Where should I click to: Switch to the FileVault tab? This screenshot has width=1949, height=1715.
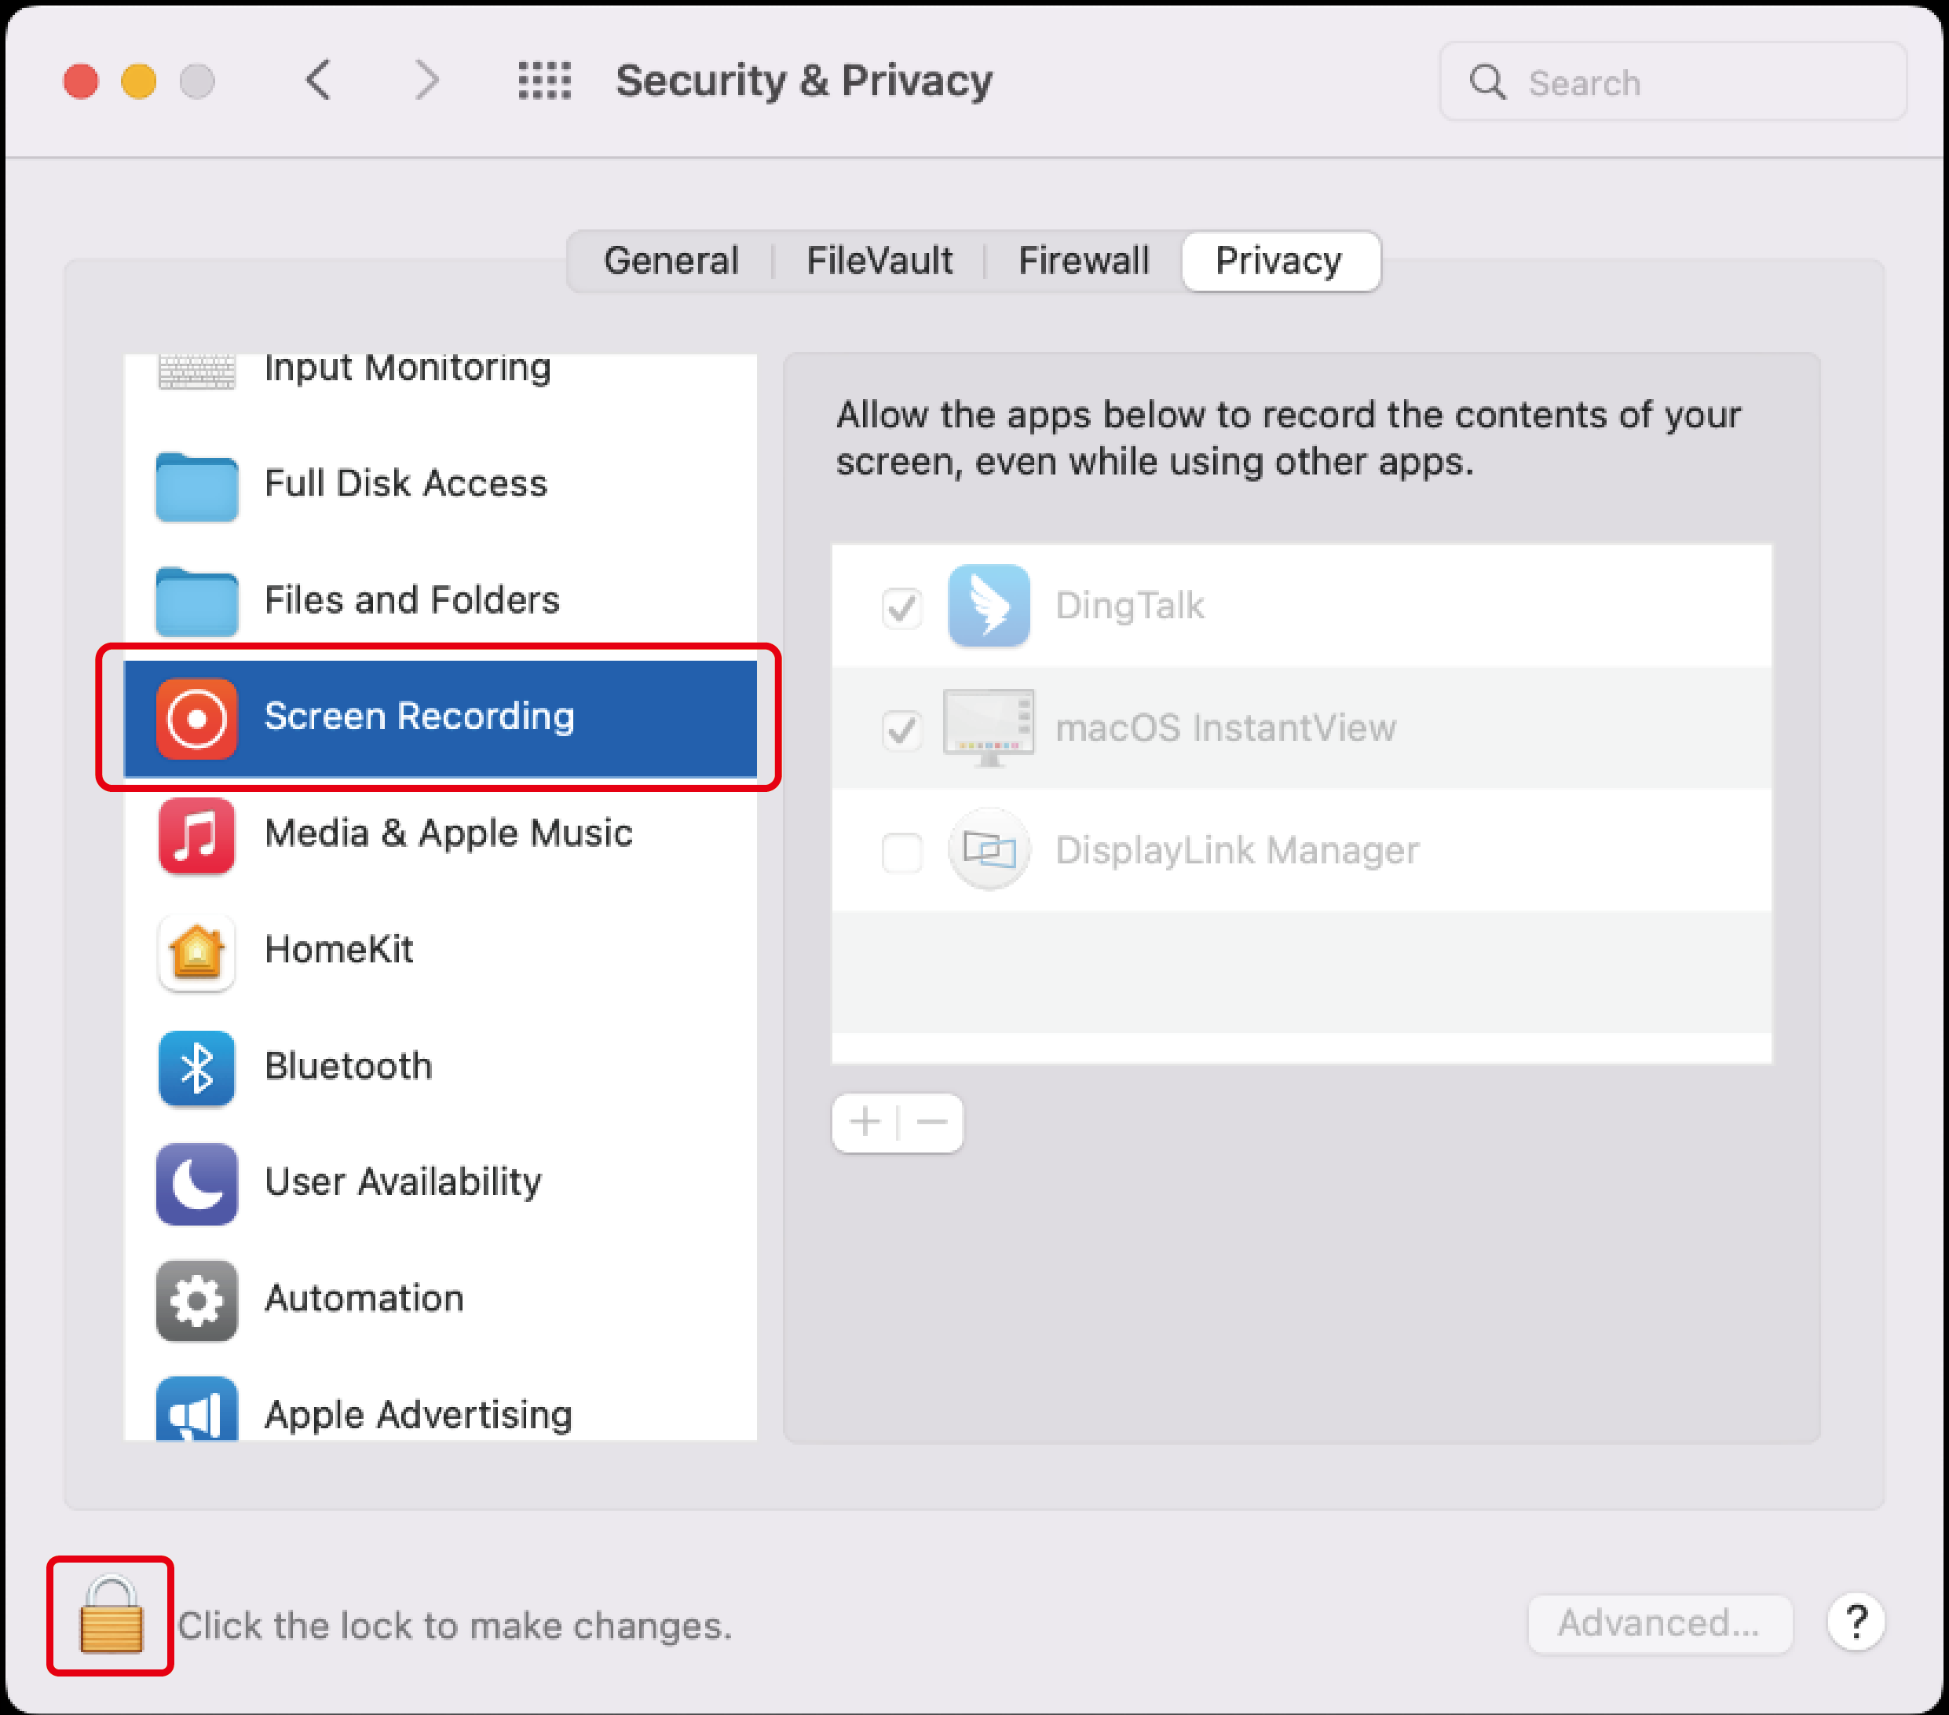[x=878, y=260]
